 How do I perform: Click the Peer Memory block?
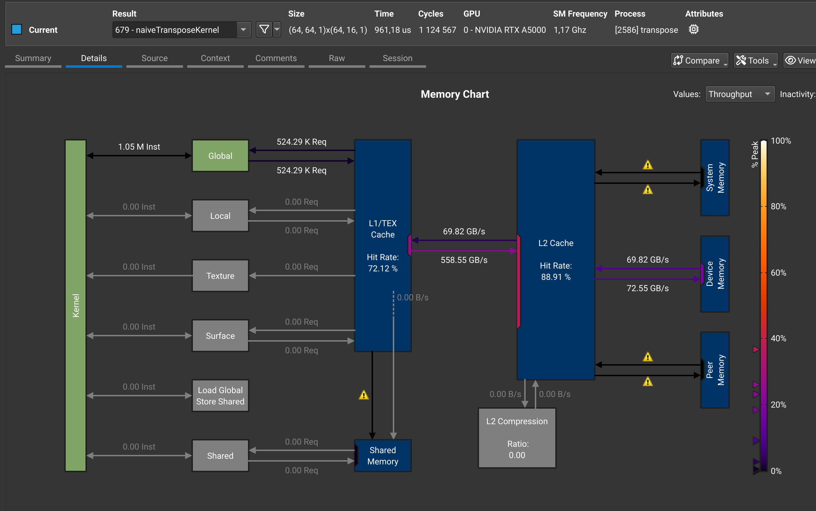point(715,370)
